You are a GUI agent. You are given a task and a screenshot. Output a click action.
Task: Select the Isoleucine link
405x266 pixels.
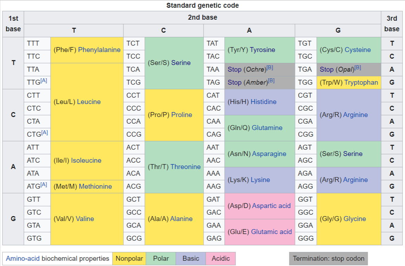86,161
